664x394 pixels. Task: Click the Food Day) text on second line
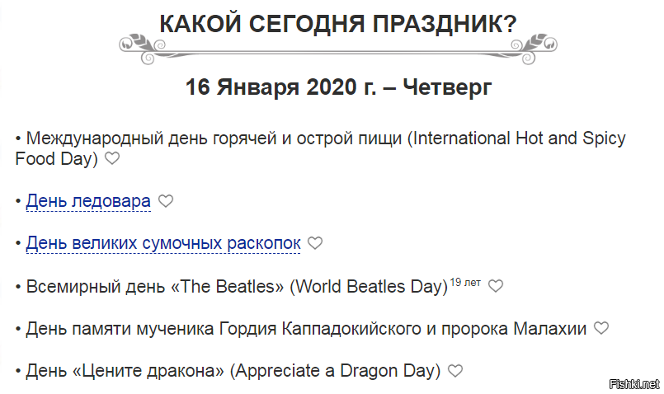coord(56,159)
